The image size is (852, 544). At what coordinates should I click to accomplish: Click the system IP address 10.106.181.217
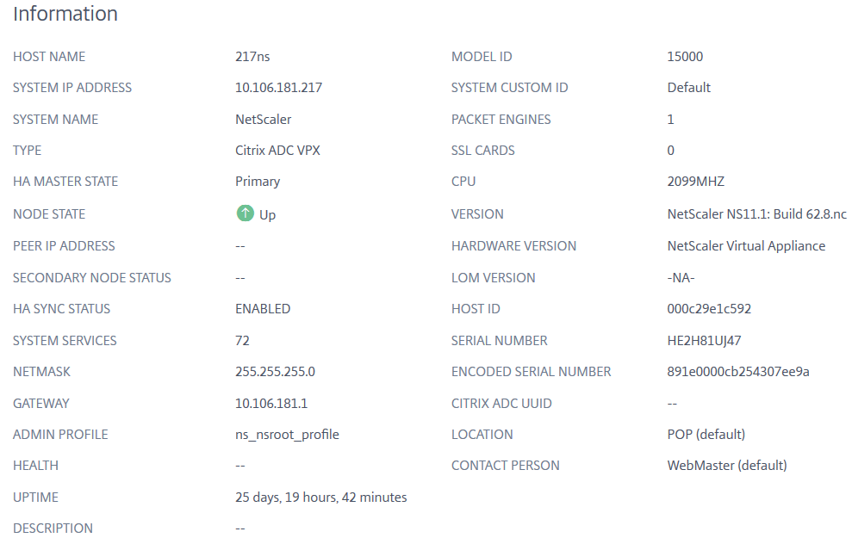pos(278,88)
